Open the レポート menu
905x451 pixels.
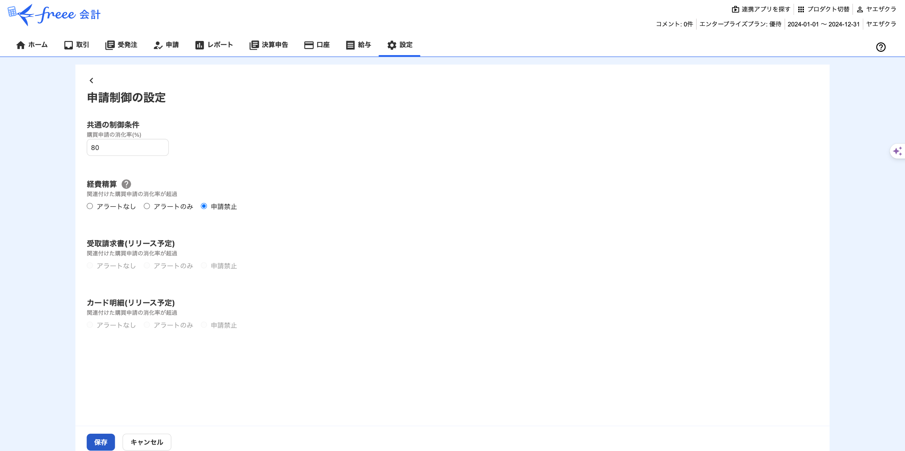point(214,45)
